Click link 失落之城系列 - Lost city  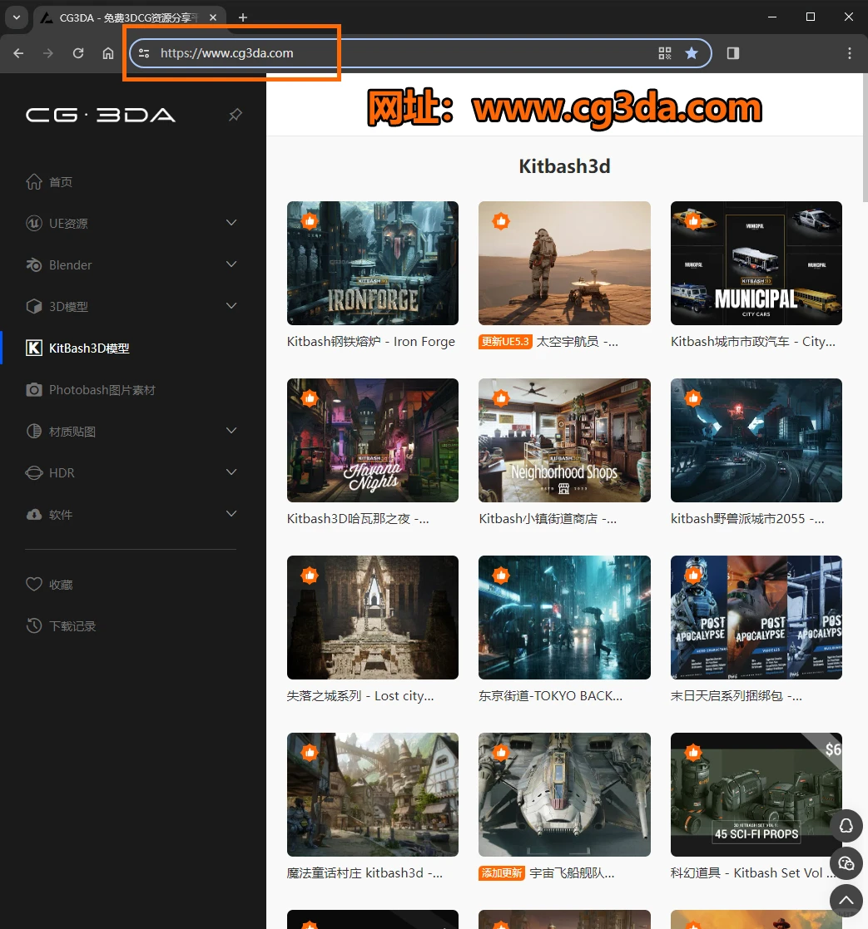click(x=360, y=696)
